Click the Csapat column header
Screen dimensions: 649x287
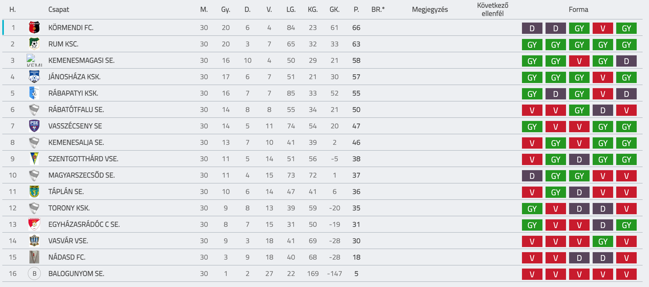pyautogui.click(x=59, y=10)
